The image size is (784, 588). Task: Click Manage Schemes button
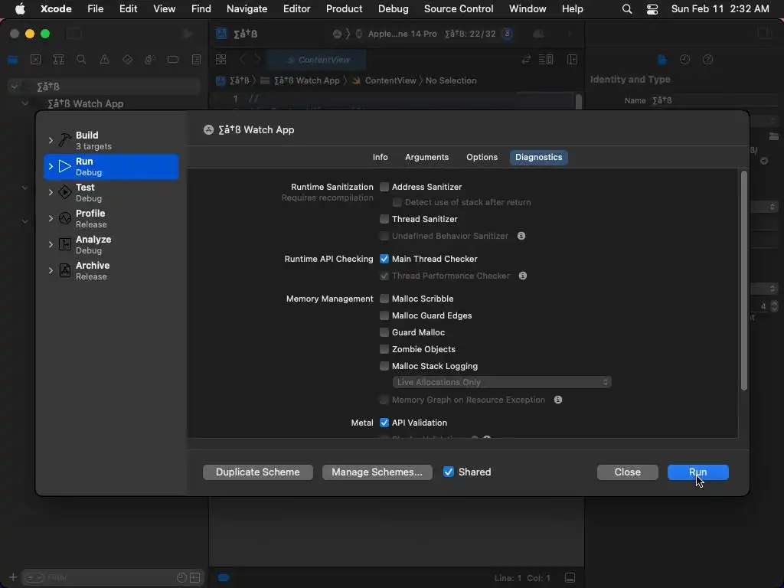click(x=377, y=472)
